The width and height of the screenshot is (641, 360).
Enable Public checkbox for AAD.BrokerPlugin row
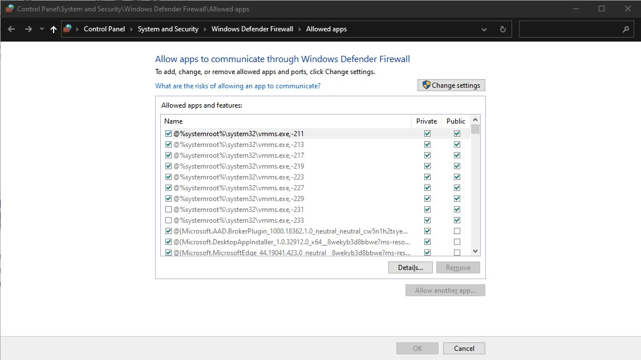pyautogui.click(x=457, y=231)
